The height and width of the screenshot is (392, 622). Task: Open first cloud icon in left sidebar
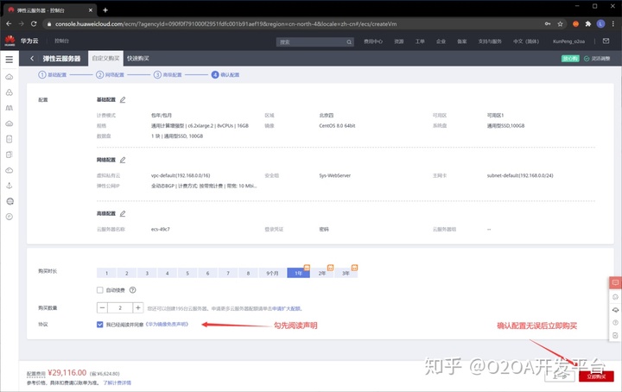tap(10, 77)
